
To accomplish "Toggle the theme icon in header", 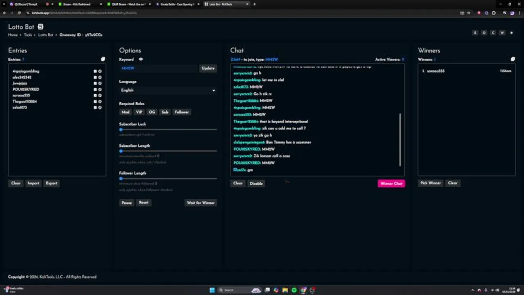I will pos(511,33).
